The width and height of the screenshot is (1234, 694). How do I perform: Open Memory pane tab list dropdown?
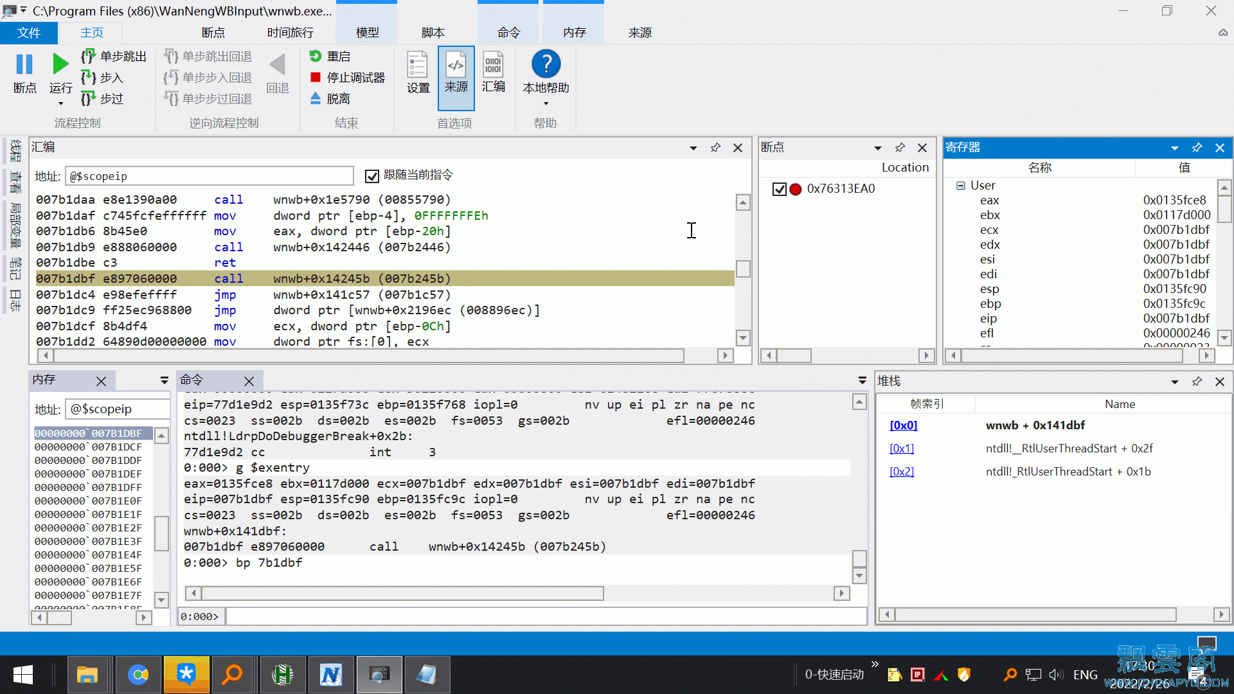click(x=165, y=380)
